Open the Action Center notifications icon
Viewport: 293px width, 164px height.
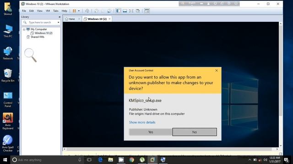point(287,160)
